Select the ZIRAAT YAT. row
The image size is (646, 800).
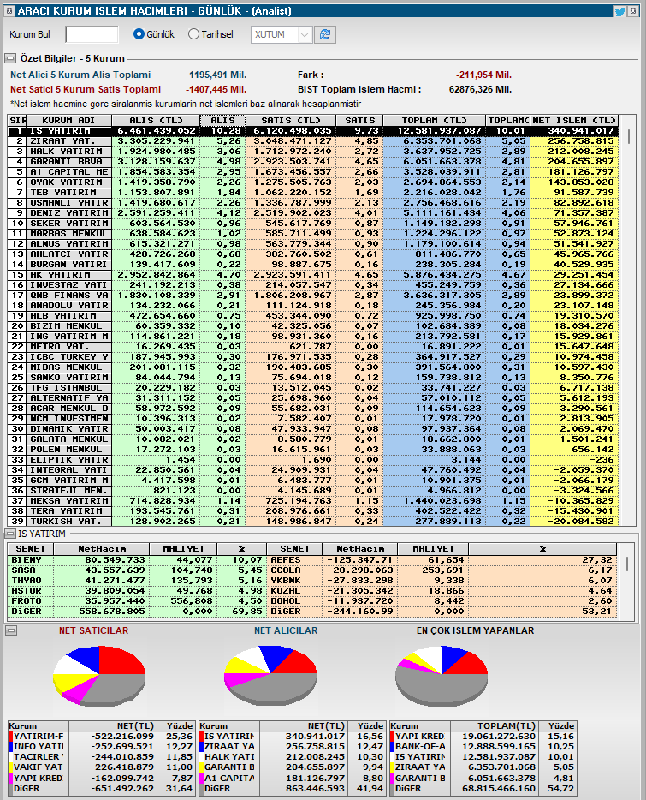tap(312, 141)
